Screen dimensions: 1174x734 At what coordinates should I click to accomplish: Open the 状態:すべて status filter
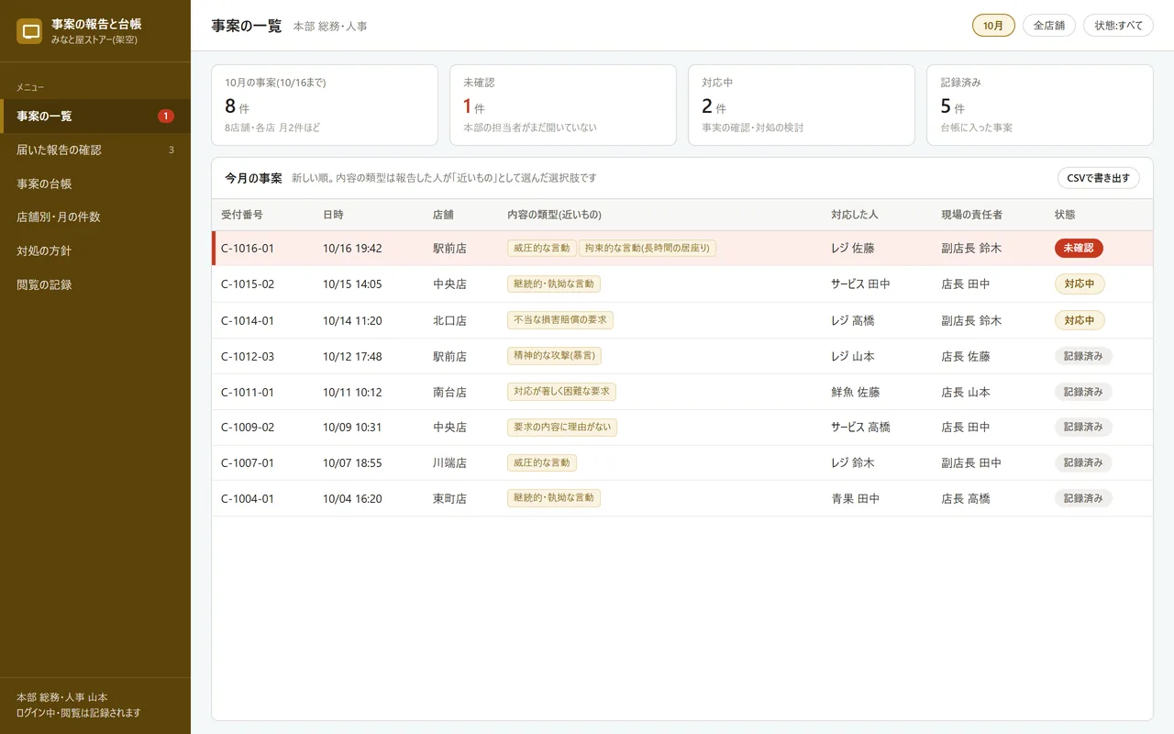[x=1118, y=26]
